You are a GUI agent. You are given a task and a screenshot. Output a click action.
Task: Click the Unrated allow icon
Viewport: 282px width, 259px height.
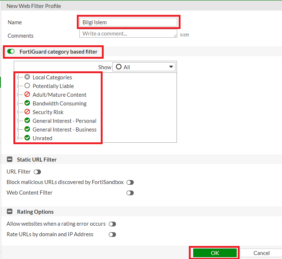(x=27, y=138)
